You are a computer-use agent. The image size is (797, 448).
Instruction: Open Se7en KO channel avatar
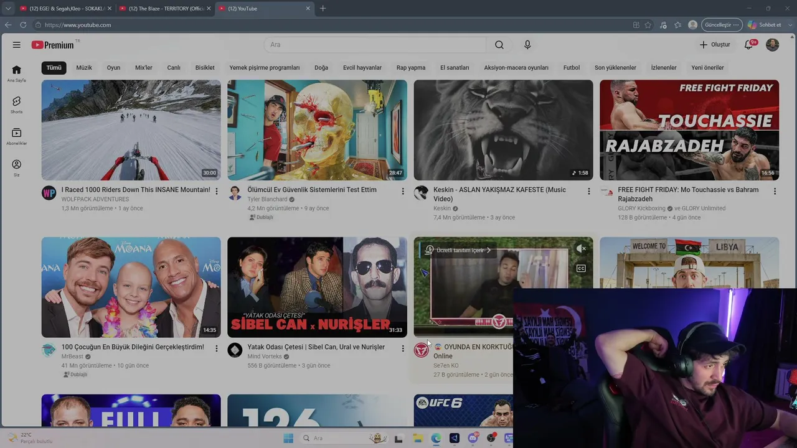421,350
